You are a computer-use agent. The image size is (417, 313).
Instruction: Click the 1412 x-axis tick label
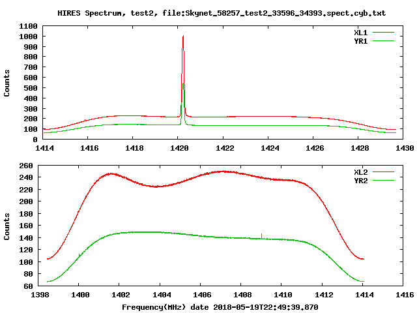pos(324,295)
